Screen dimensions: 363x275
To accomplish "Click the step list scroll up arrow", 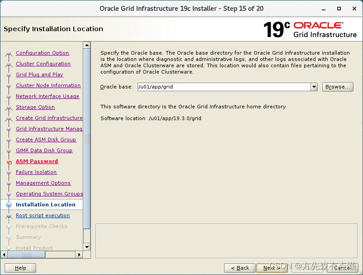I will (87, 45).
